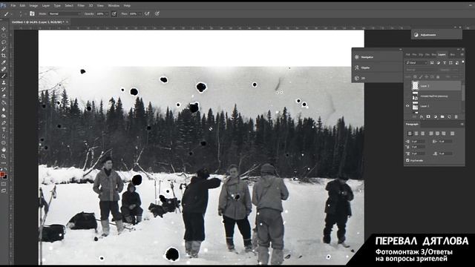Viewport: 475px width, 267px height.
Task: Select the Blur tool droplet icon
Action: pyautogui.click(x=4, y=109)
